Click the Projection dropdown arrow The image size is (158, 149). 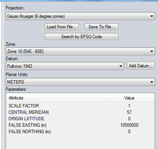click(x=152, y=16)
